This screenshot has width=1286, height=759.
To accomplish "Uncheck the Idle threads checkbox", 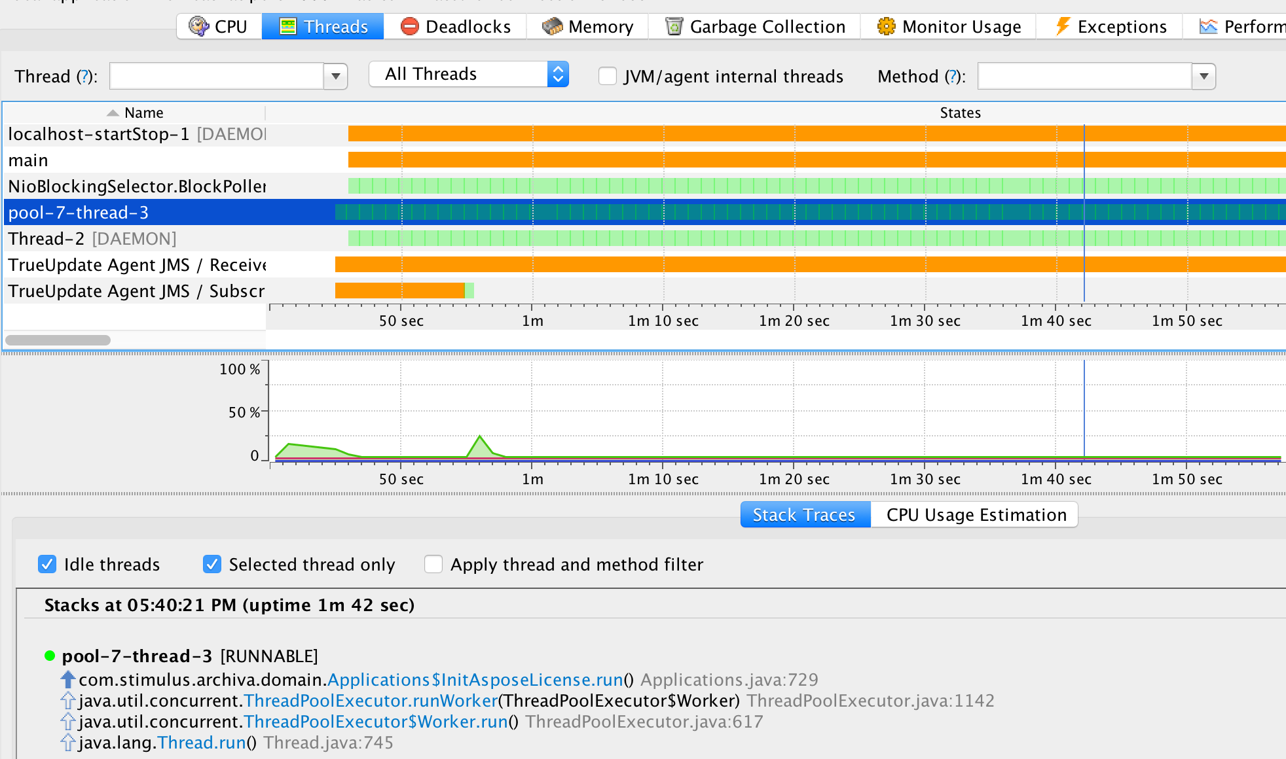I will point(47,564).
